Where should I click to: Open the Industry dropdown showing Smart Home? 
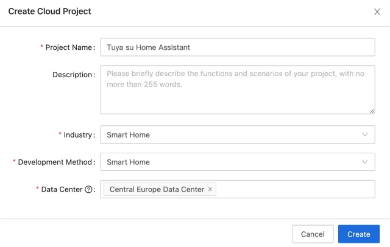point(232,134)
